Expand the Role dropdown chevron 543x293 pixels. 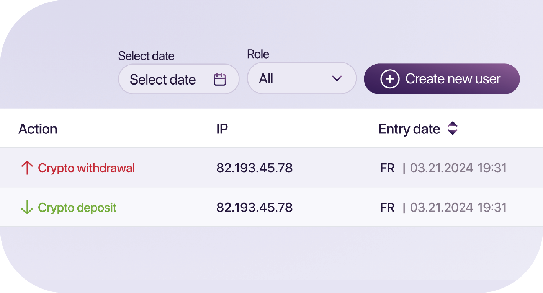(x=337, y=78)
